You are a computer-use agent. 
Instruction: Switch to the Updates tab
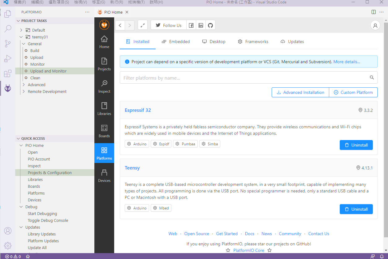(292, 42)
